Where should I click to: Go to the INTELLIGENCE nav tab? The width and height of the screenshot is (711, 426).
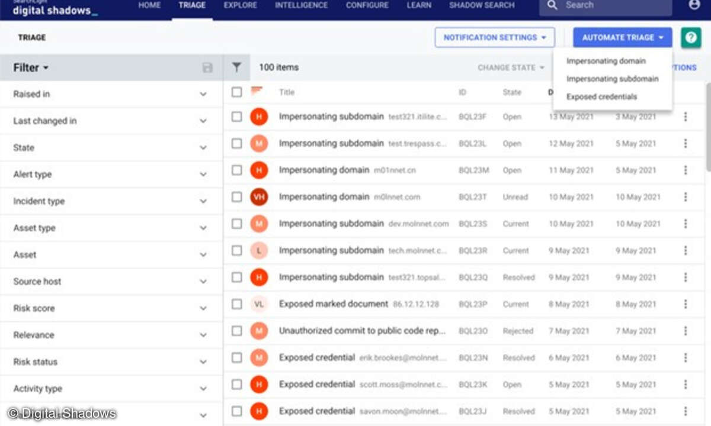pyautogui.click(x=302, y=5)
